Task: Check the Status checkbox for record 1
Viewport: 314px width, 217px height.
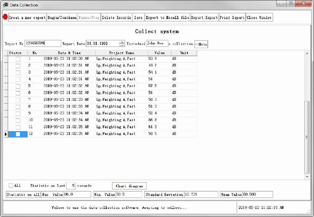Action: [18, 59]
